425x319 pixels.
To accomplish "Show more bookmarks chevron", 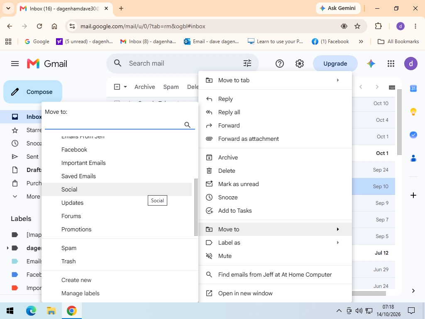I will (361, 42).
